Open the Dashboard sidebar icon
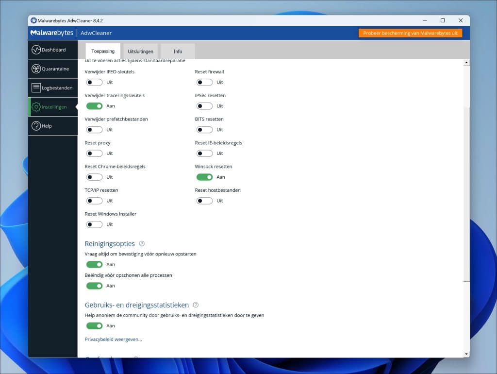This screenshot has height=374, width=497. [x=36, y=50]
